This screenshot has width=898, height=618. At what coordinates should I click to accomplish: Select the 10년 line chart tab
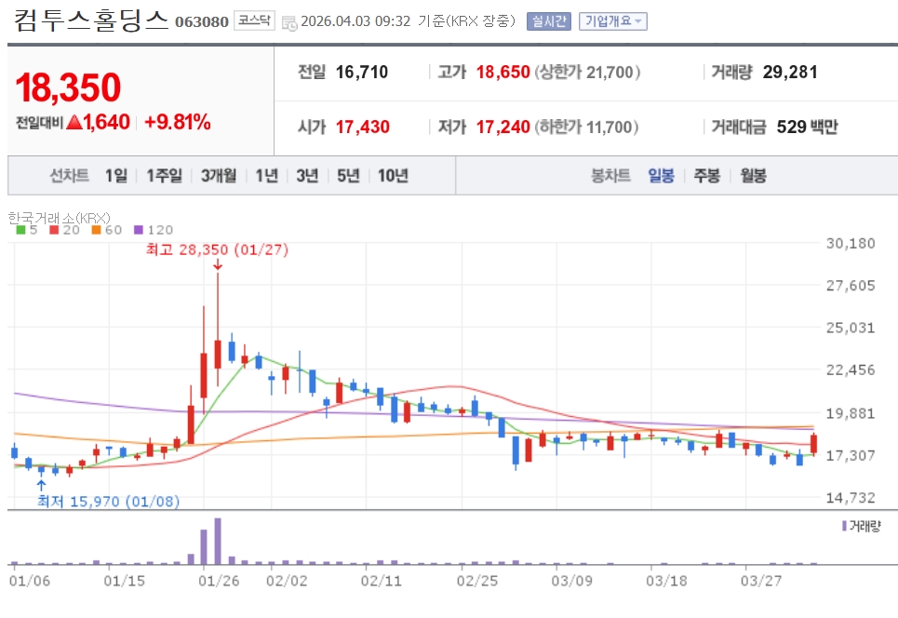[x=393, y=175]
